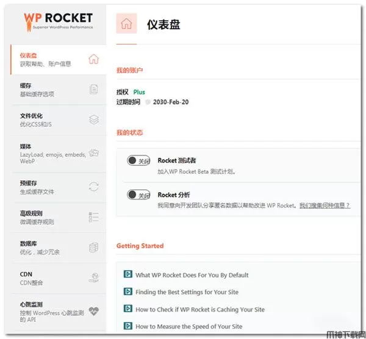Click play icon beside What WP Rocket Does
The image size is (366, 339).
pos(128,274)
